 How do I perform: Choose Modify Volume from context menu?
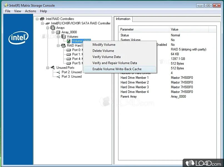[120, 45]
